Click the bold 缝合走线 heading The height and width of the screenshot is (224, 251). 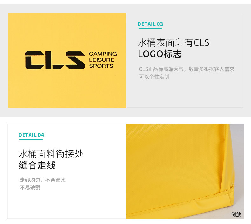point(37,165)
